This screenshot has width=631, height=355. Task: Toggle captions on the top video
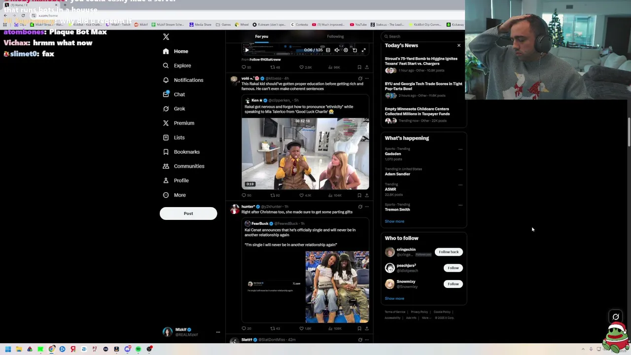point(328,50)
